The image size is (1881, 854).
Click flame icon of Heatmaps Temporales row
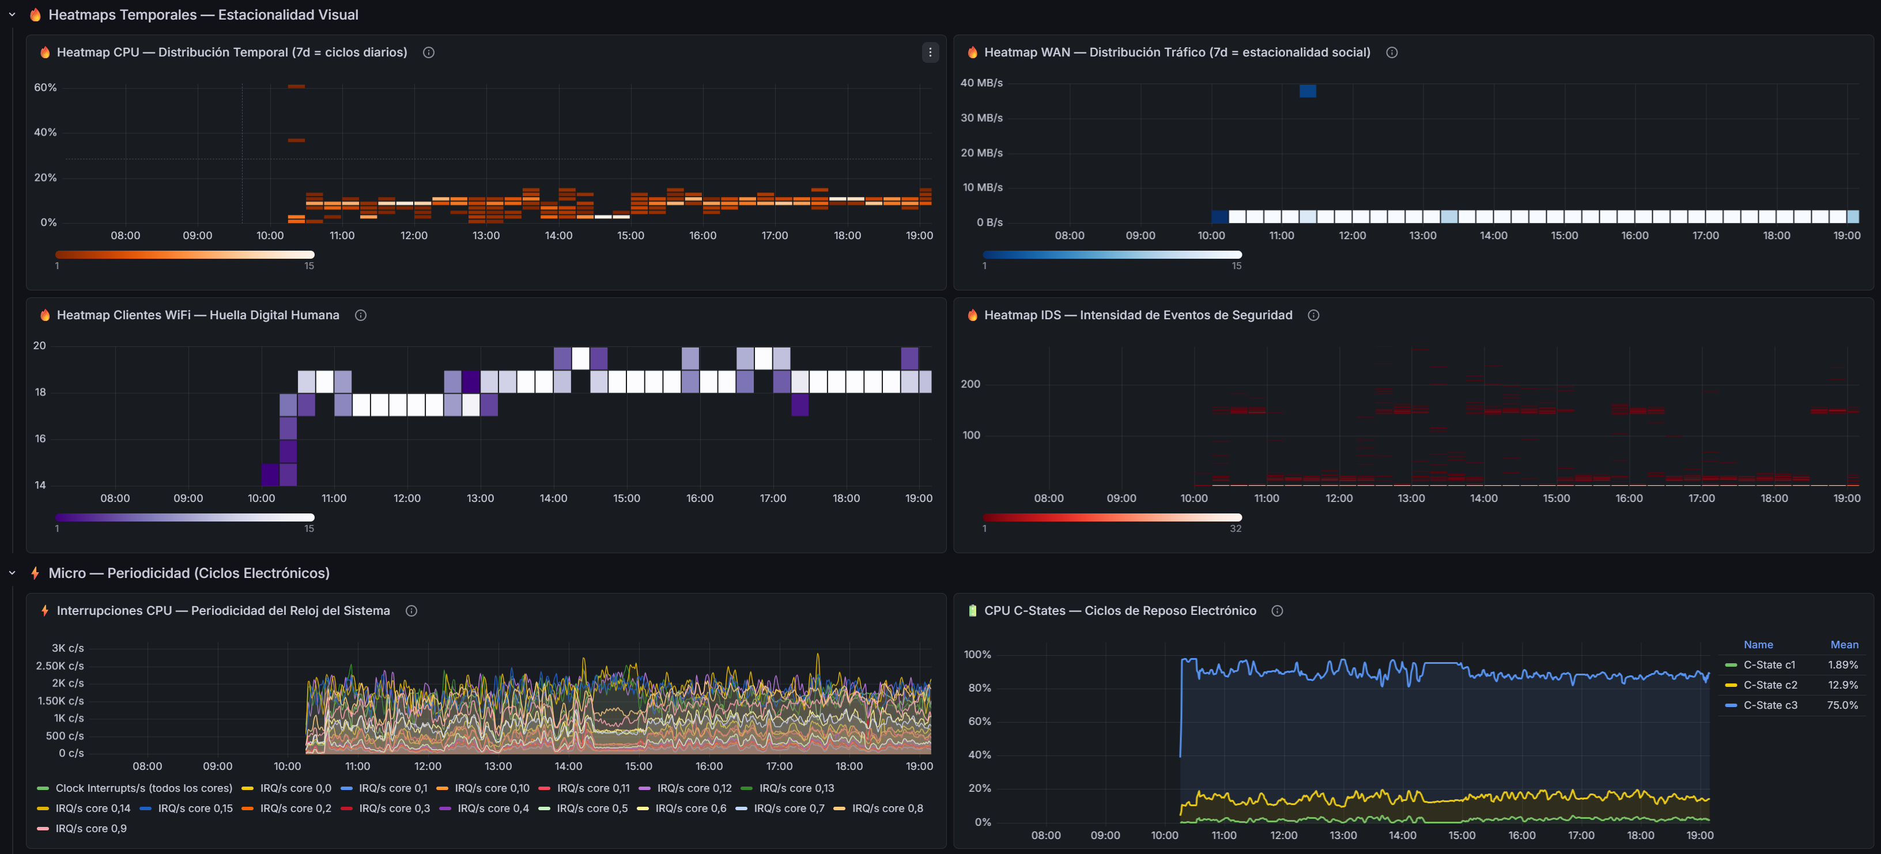click(35, 14)
